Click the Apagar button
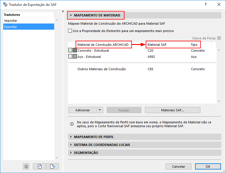 [x=124, y=110]
